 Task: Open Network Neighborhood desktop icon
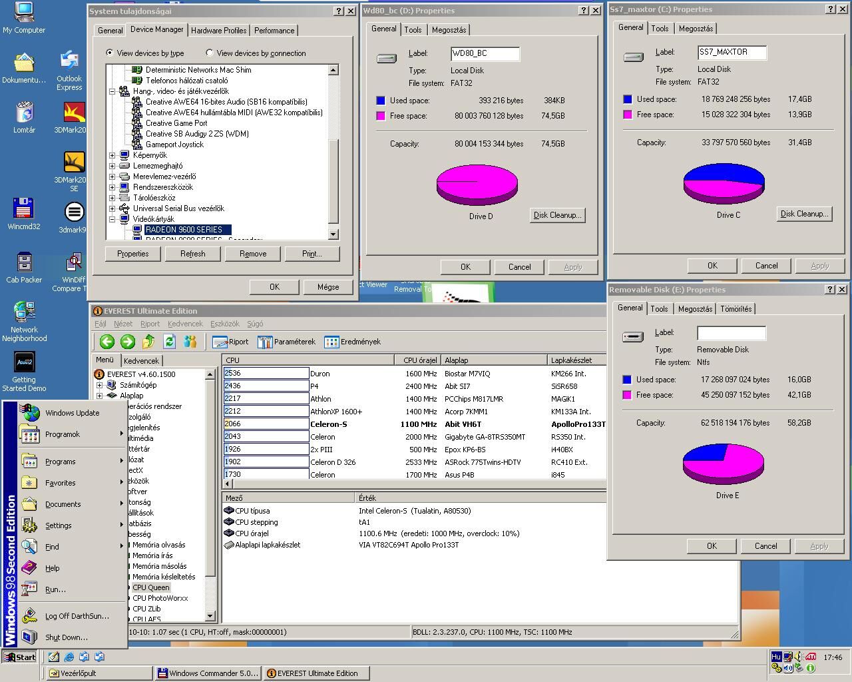(x=24, y=322)
